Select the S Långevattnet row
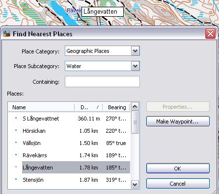Viewport: 219px width, 194px height. (x=69, y=119)
